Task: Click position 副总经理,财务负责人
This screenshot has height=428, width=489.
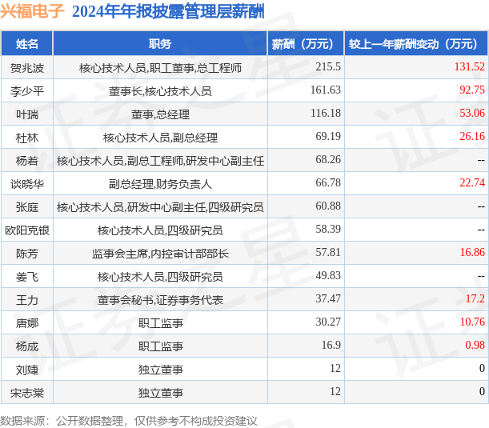Action: [160, 184]
